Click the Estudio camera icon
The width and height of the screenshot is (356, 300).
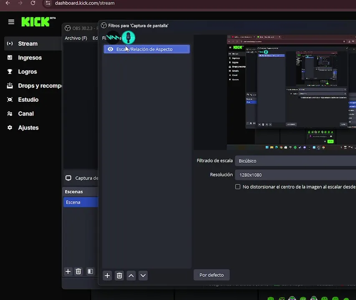point(10,100)
